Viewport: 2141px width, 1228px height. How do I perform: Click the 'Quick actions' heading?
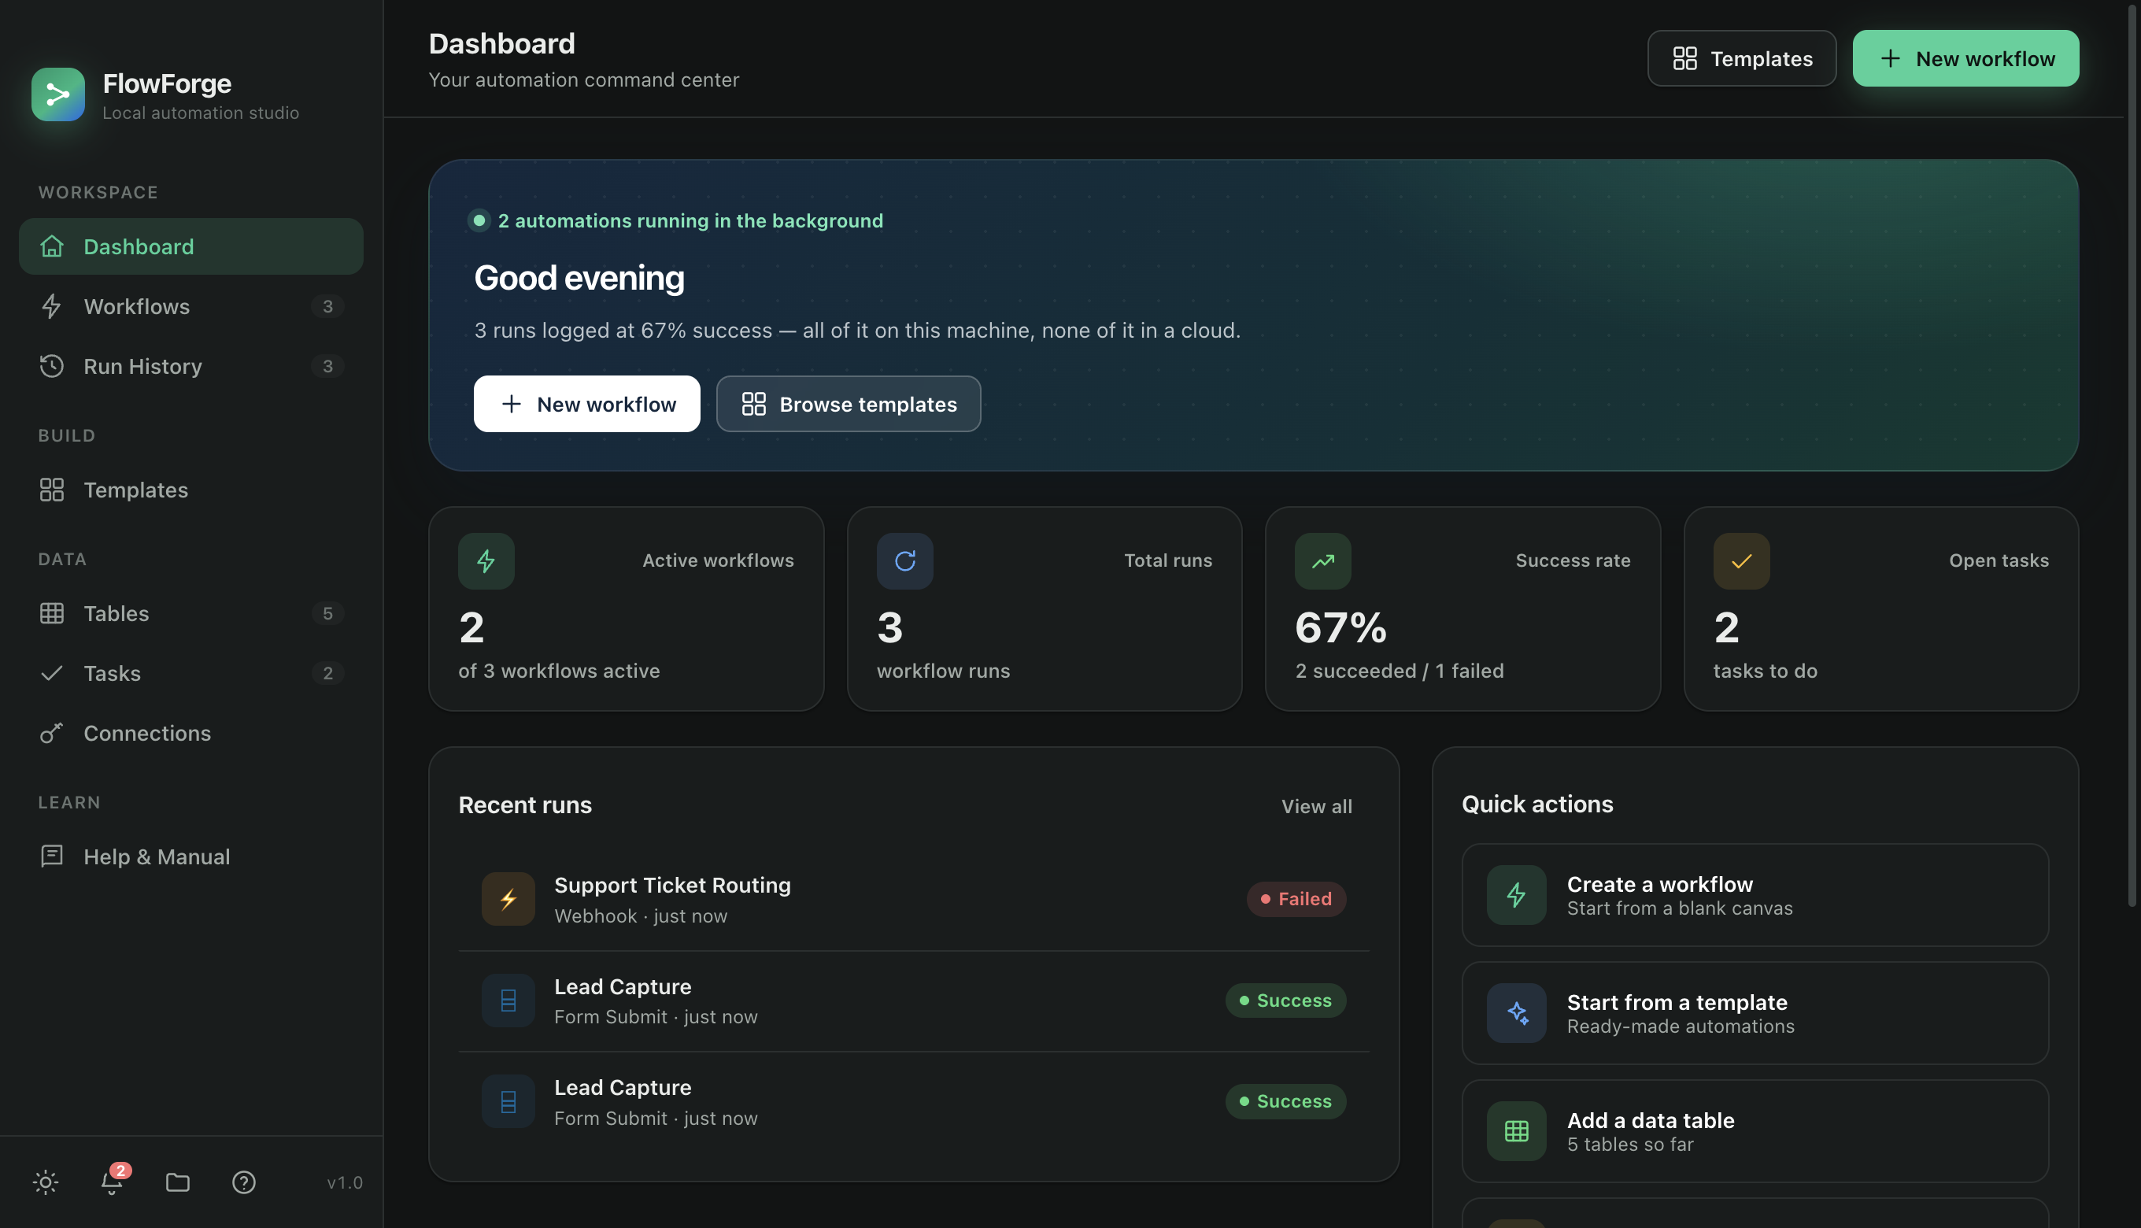point(1537,804)
